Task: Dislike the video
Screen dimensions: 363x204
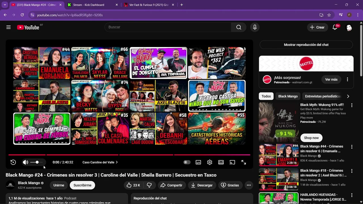Action: click(x=149, y=185)
